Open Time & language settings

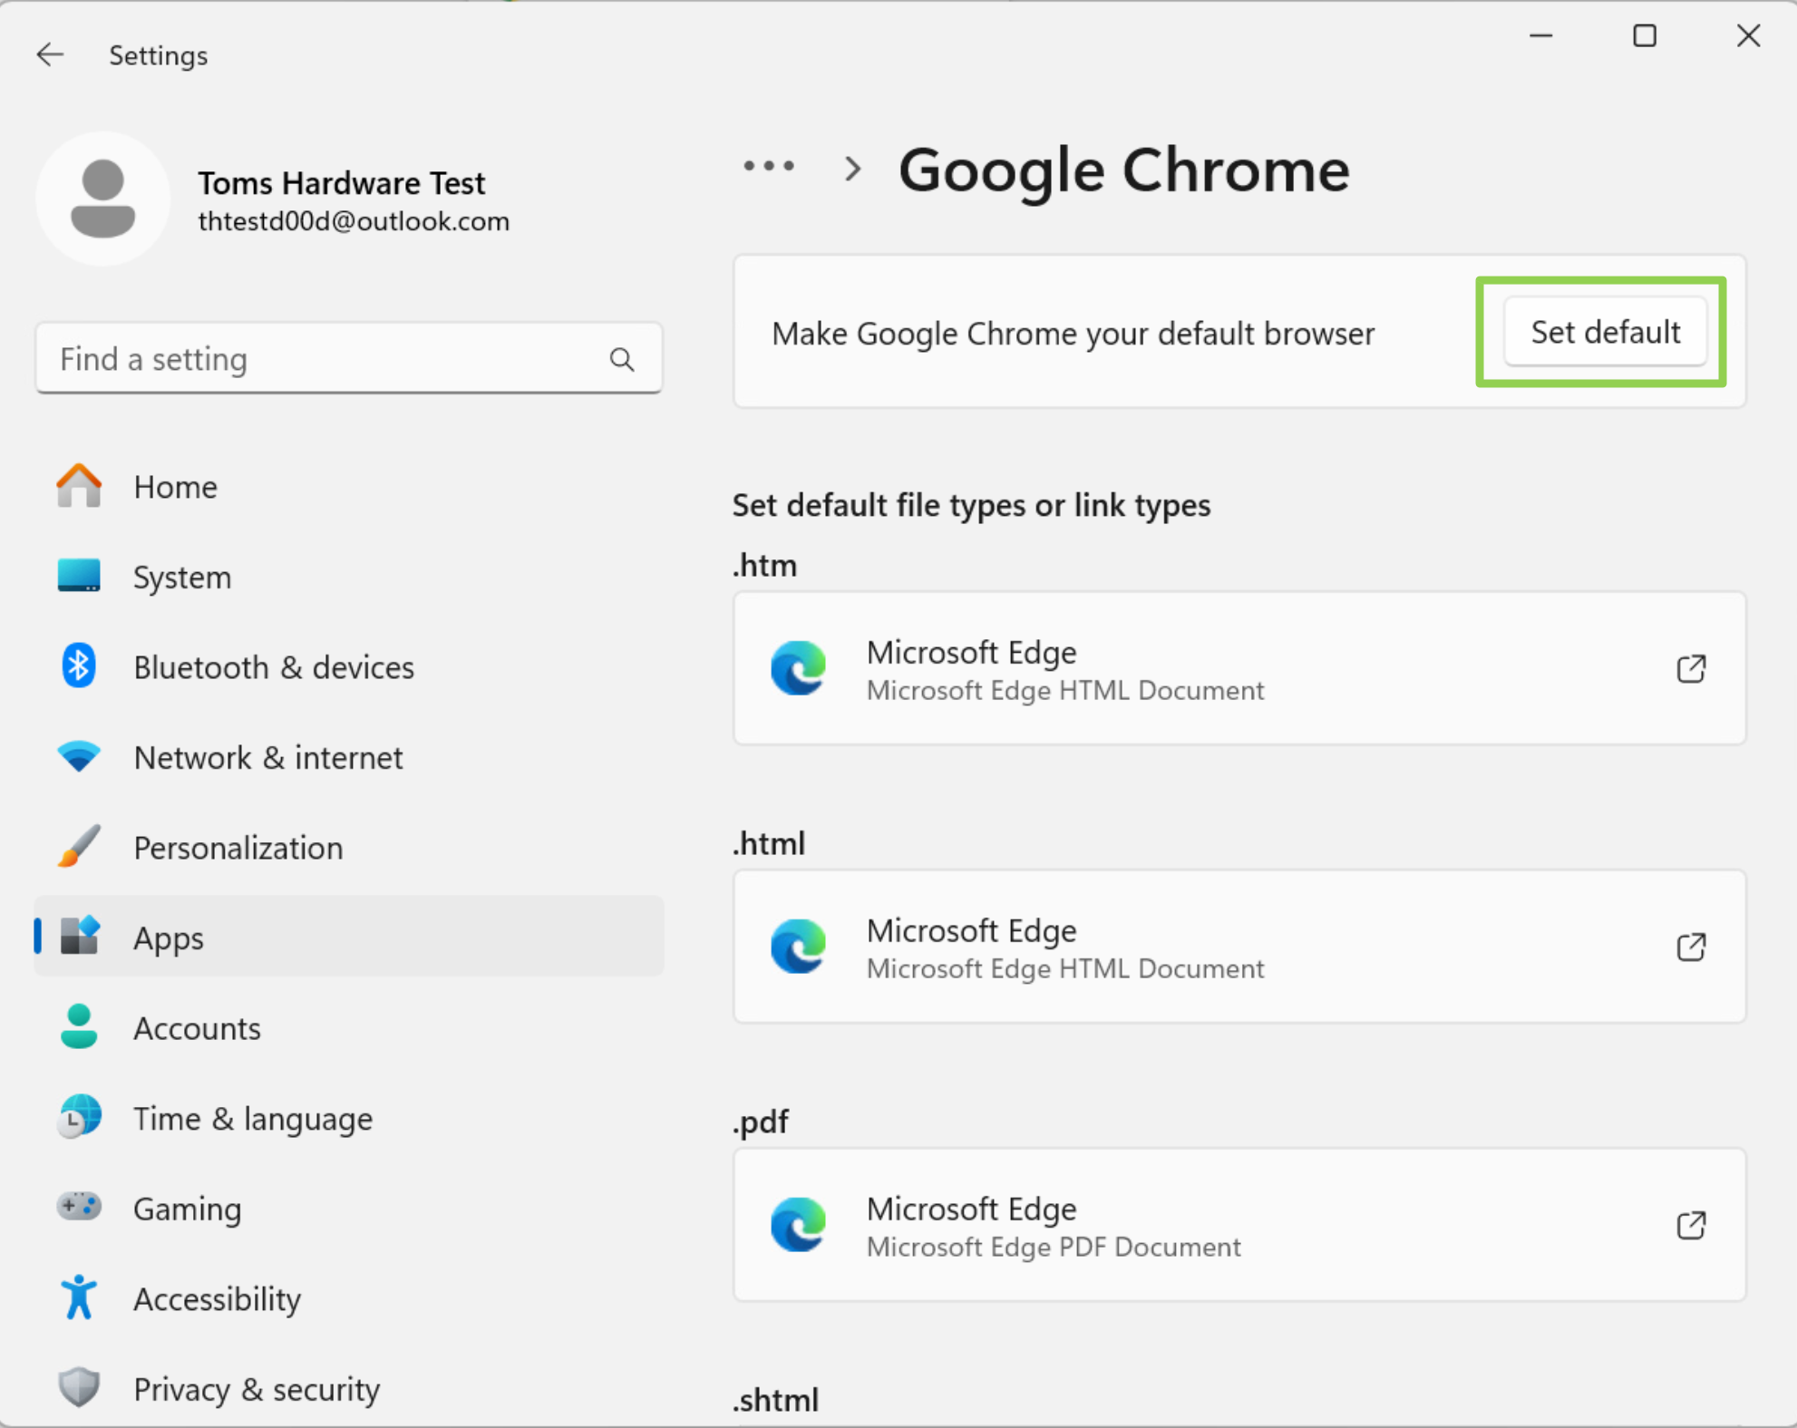point(349,1117)
